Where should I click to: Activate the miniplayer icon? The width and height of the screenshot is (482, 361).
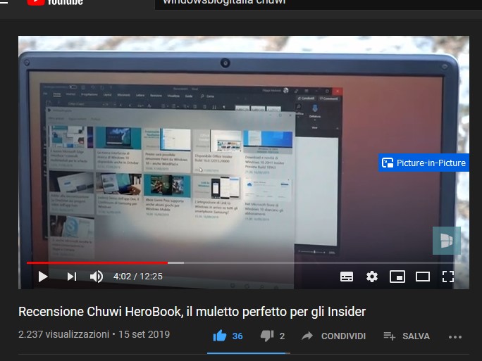pos(397,277)
